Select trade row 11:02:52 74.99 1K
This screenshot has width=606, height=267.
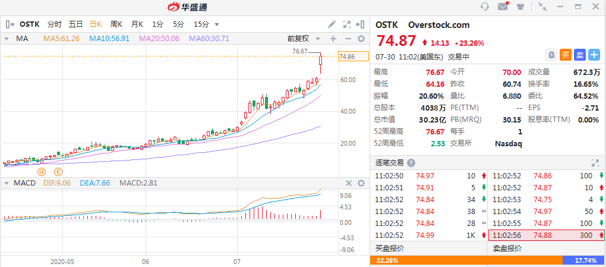428,235
